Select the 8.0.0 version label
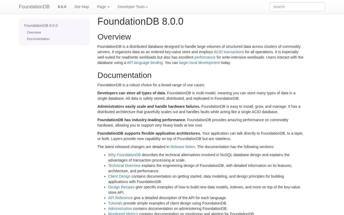 pyautogui.click(x=62, y=7)
